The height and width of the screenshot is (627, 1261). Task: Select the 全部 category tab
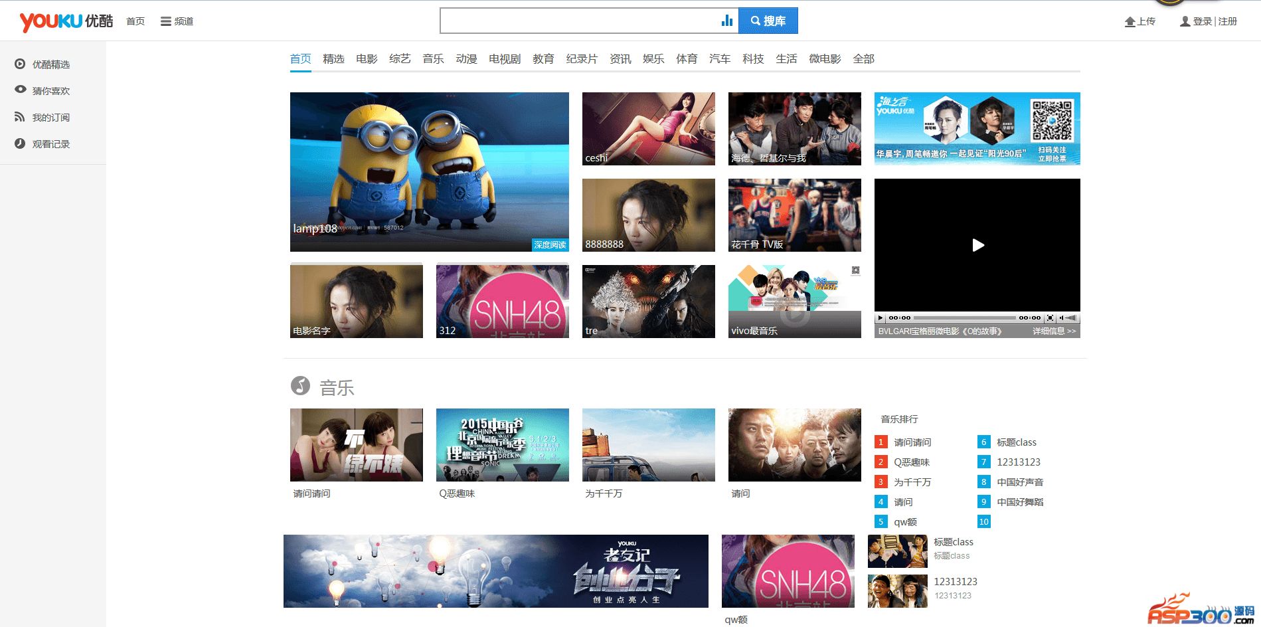click(863, 59)
